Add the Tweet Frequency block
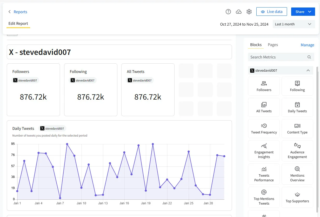Image resolution: width=320 pixels, height=217 pixels. tap(264, 128)
